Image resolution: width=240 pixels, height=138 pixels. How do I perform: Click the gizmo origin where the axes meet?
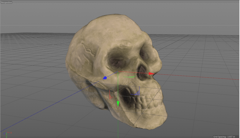tap(118, 72)
